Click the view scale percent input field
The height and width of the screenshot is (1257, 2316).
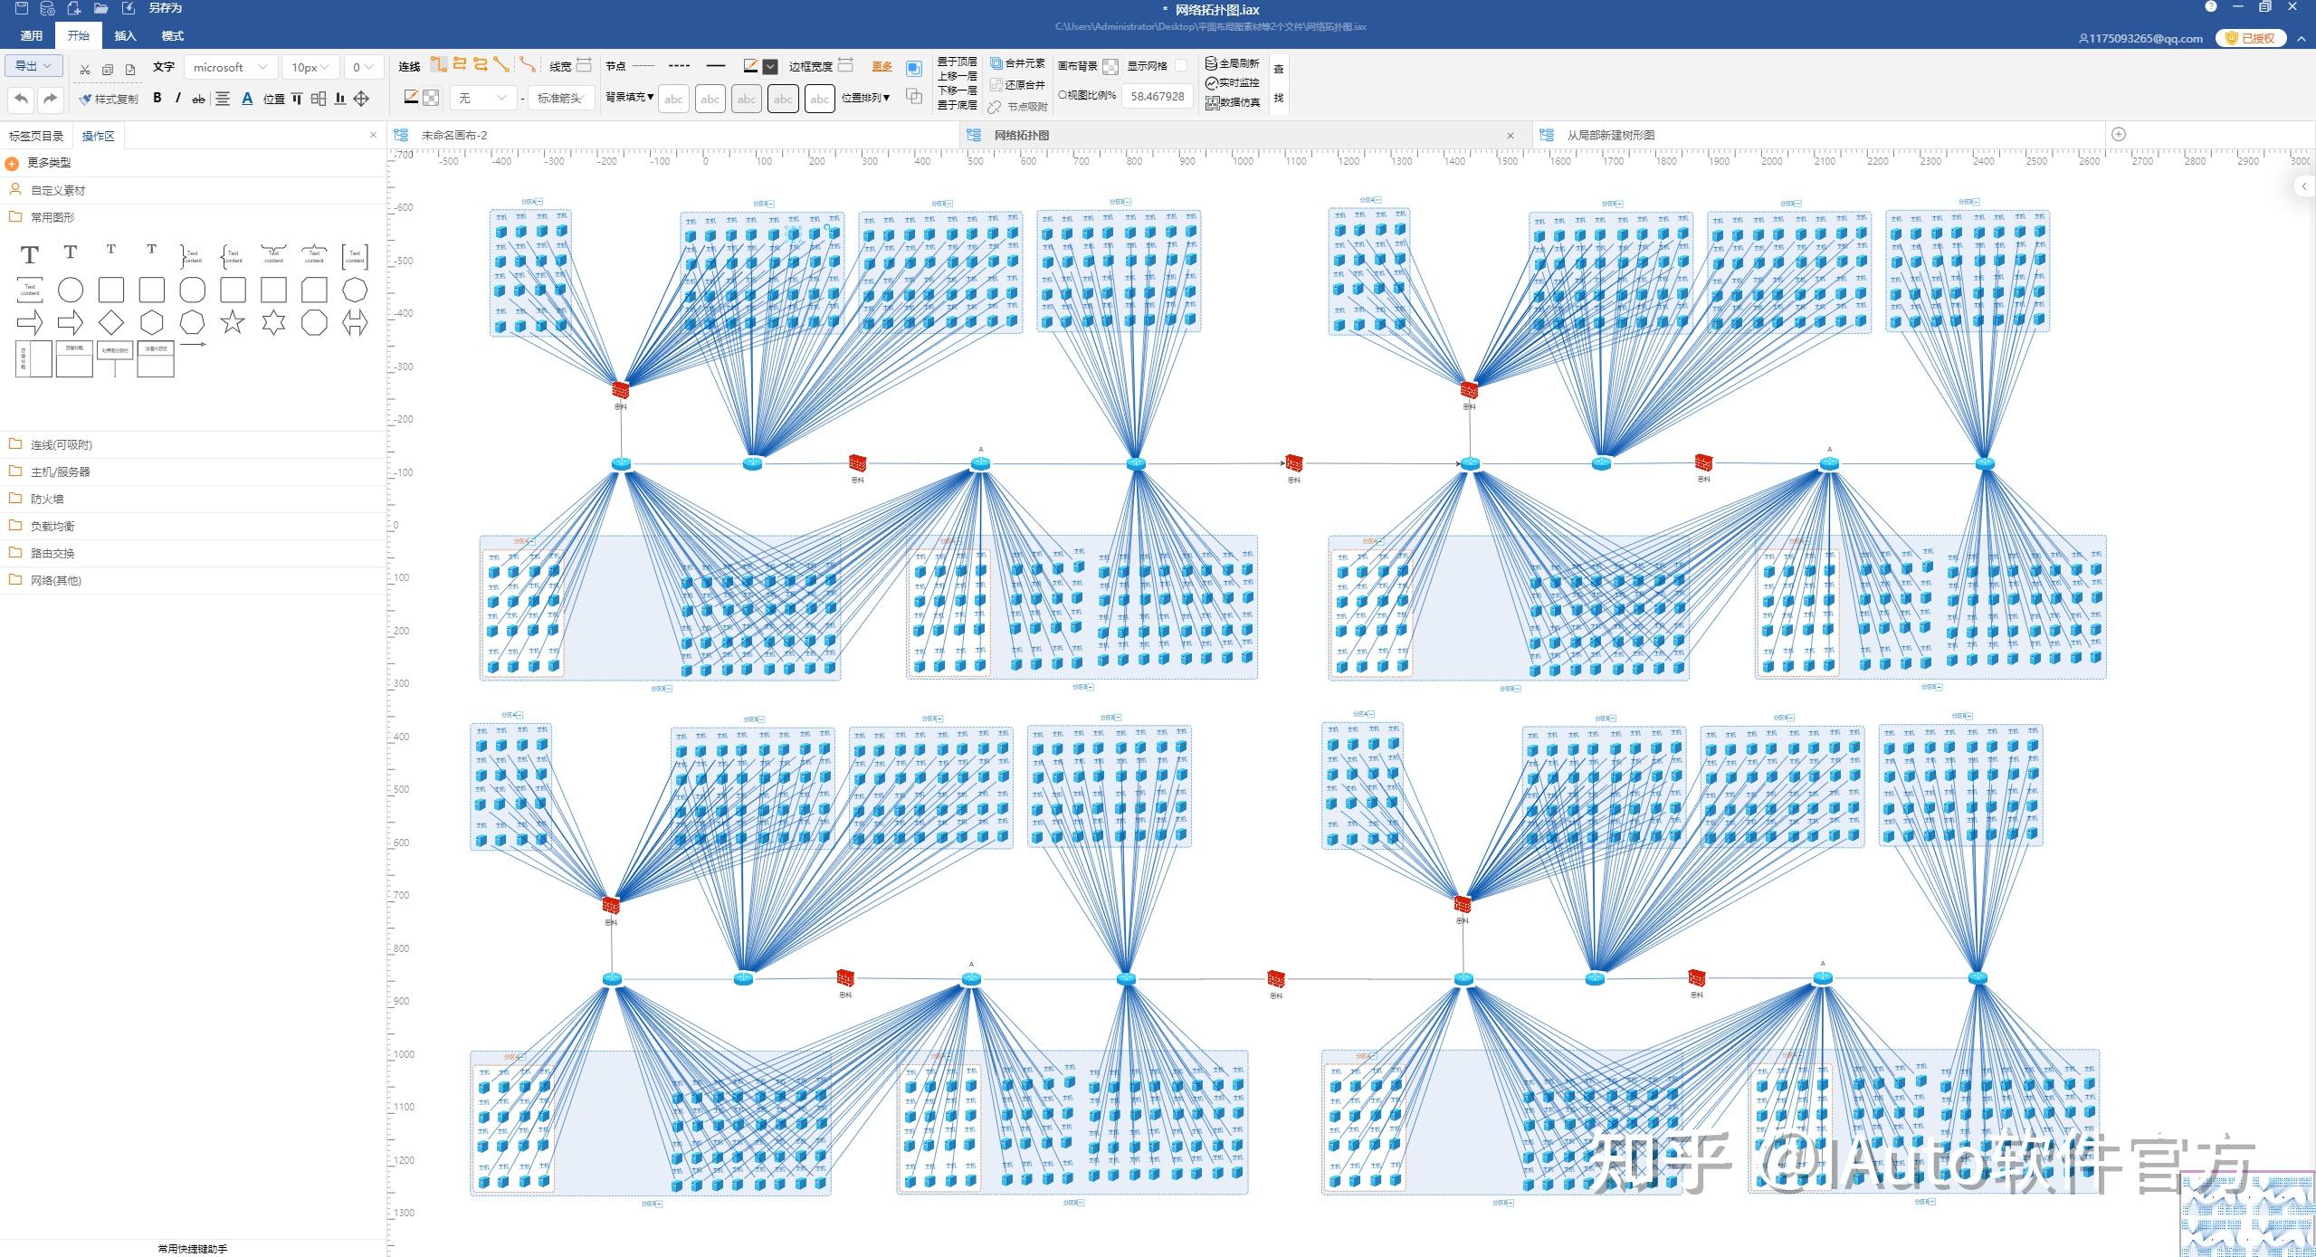[1157, 96]
